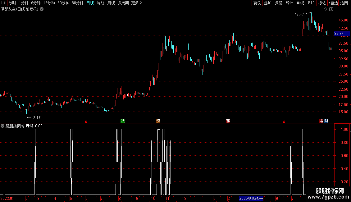The width and height of the screenshot is (351, 202).
Task: Open the 股朋指标网 indicator dropdown arrow
Action: point(2,126)
